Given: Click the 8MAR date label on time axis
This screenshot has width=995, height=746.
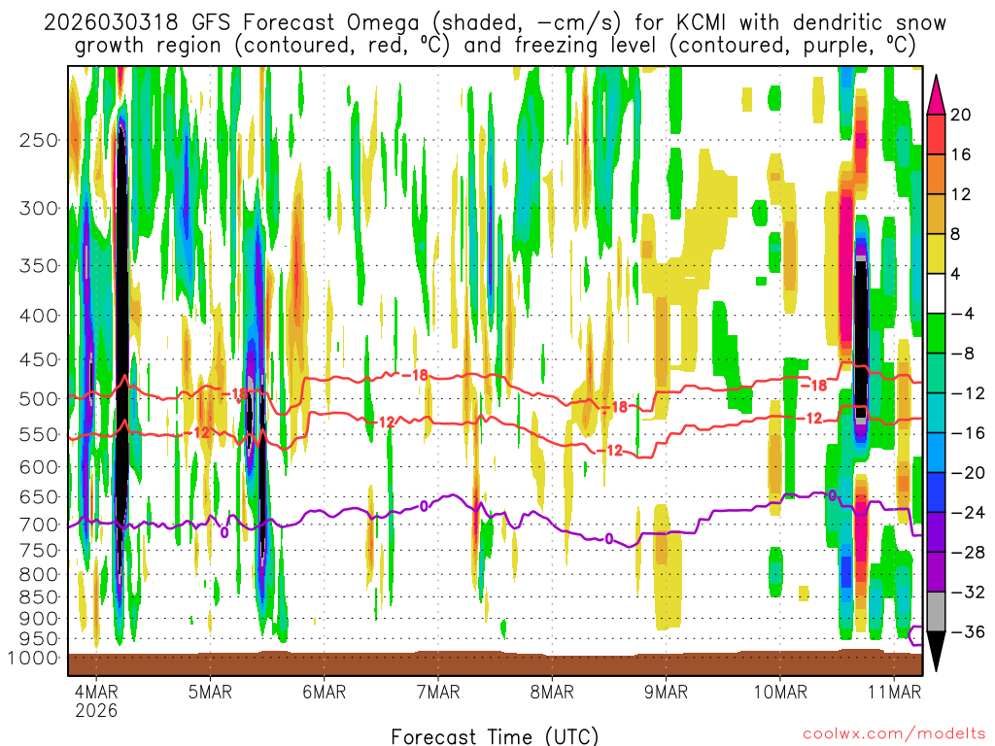Looking at the screenshot, I should click(x=552, y=692).
